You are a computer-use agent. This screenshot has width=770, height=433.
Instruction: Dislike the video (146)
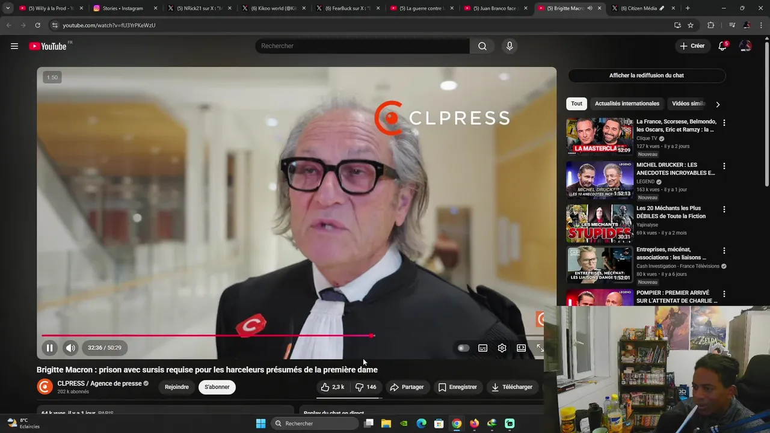[x=366, y=387]
